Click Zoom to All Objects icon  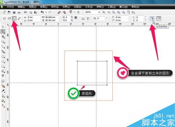click(x=119, y=12)
